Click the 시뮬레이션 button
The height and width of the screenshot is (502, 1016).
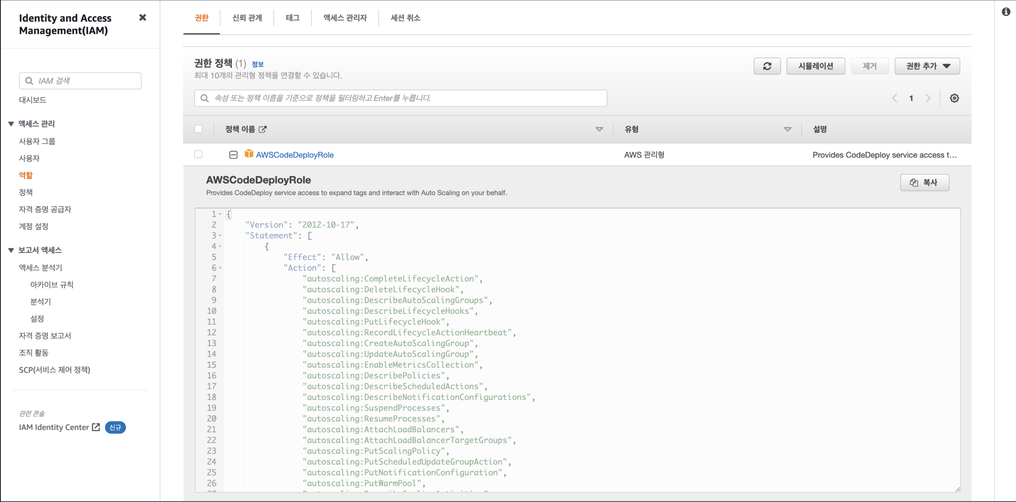click(x=816, y=66)
